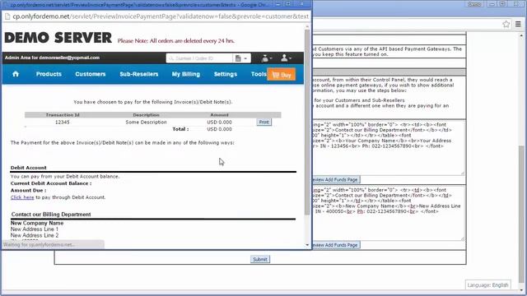Select the 'Some Description' cell
This screenshot has width=527, height=296.
pyautogui.click(x=147, y=123)
